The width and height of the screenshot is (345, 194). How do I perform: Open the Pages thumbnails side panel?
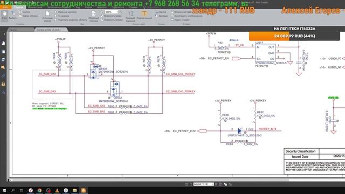(3, 52)
